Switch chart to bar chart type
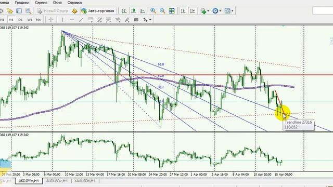 click(124, 11)
